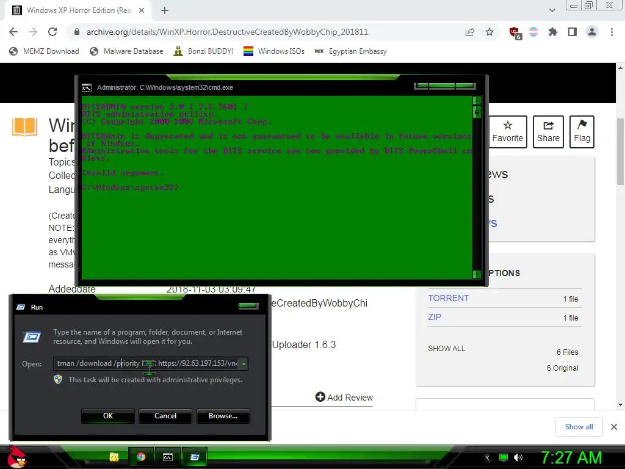Expand SHOW ALL download options

pos(446,349)
